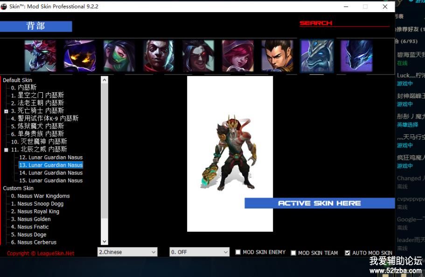Viewport: 425px width, 277px height.
Task: Expand skin 3 死亡骑士 内瑟斯 tree node
Action: [x=6, y=111]
